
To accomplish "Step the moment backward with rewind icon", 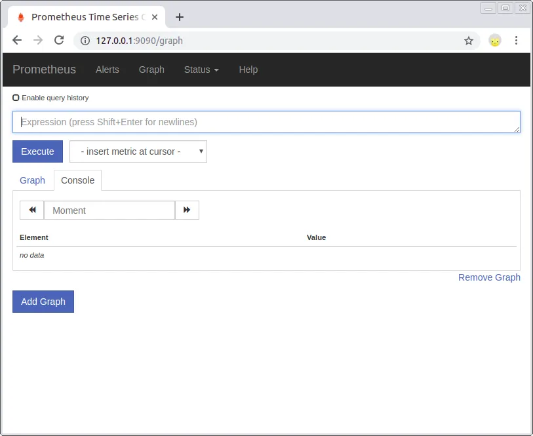I will pos(32,210).
